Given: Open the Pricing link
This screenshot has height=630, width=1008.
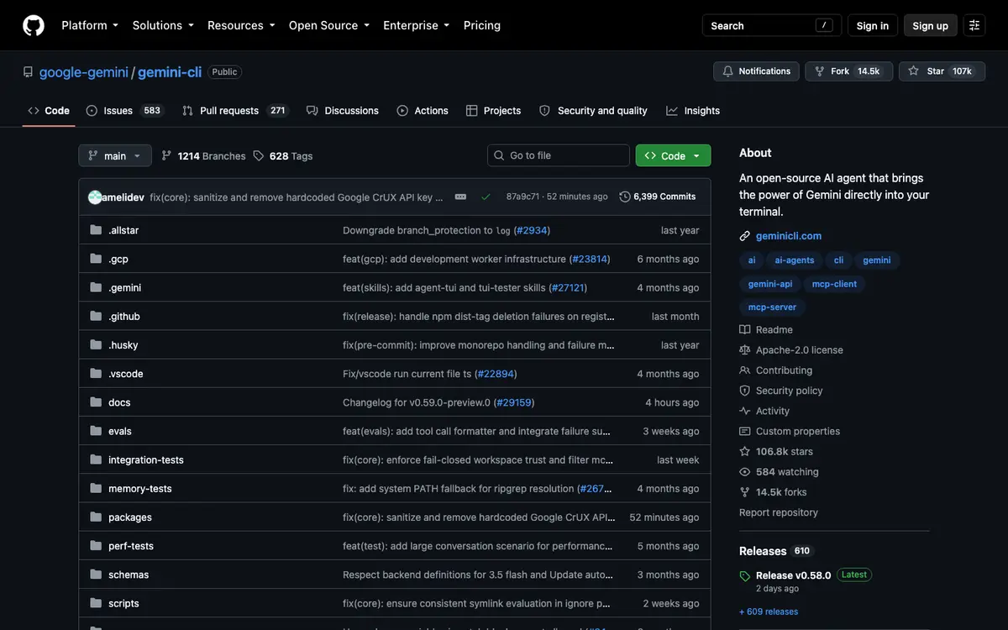Looking at the screenshot, I should tap(482, 25).
